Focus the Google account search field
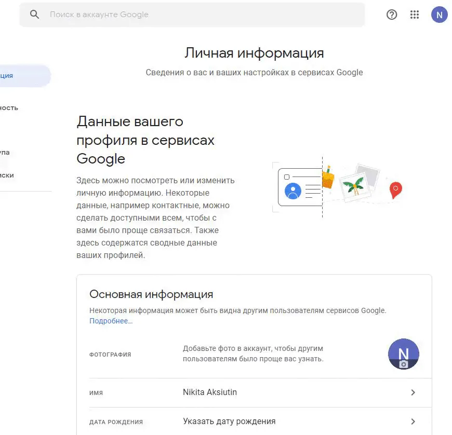The width and height of the screenshot is (452, 435). pyautogui.click(x=192, y=15)
